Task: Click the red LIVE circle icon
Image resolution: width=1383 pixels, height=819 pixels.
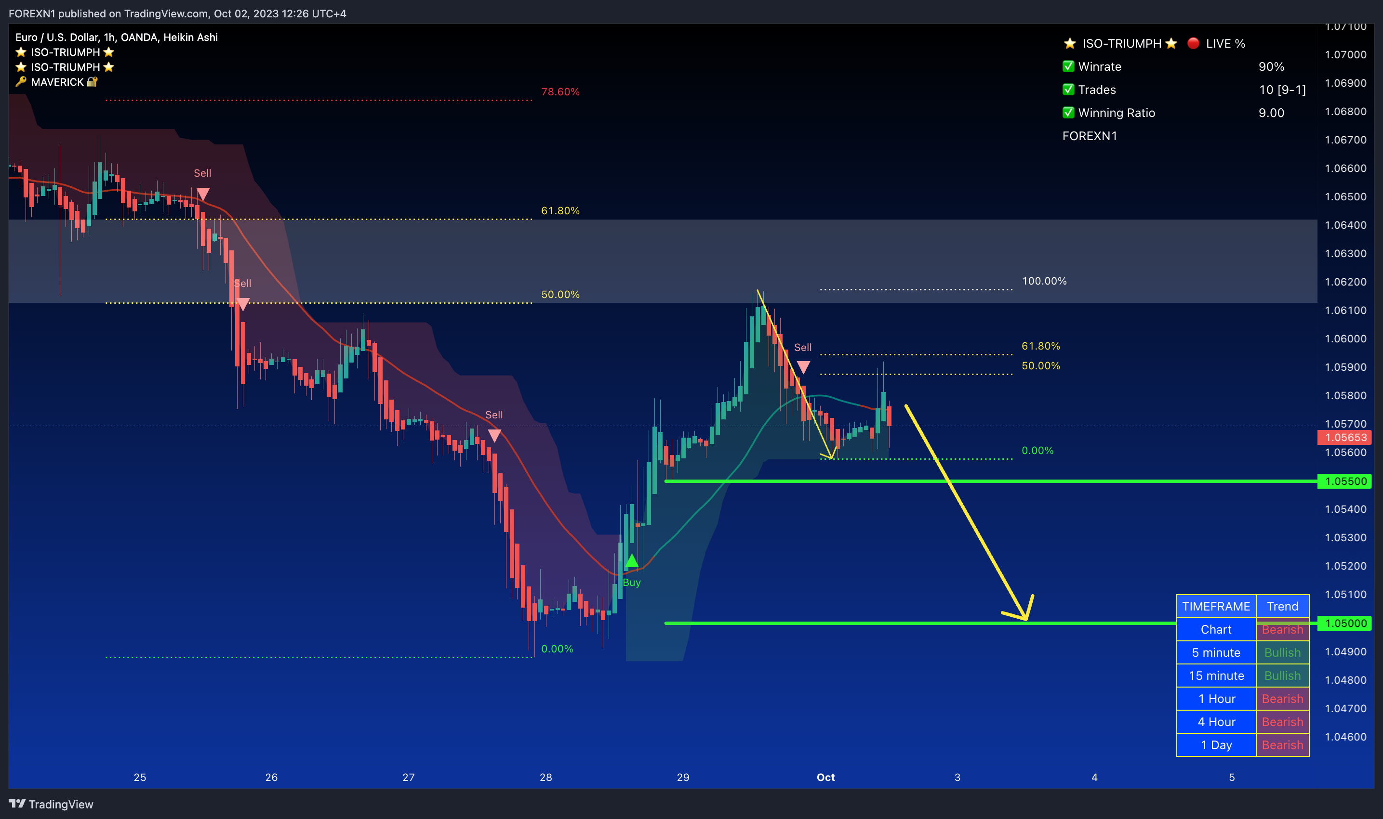Action: pos(1193,43)
